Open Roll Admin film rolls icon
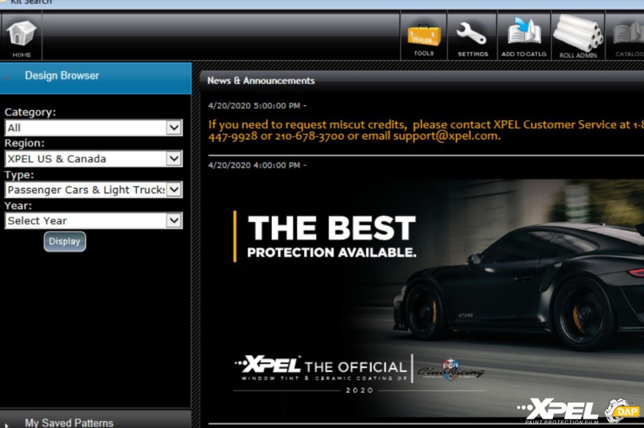 pos(577,37)
